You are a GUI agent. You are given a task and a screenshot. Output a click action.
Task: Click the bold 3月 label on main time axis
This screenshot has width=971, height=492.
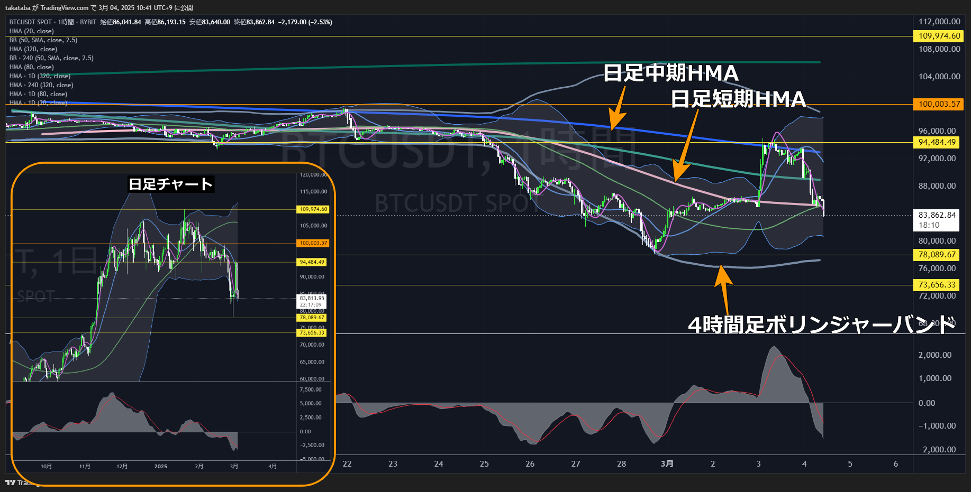pos(667,464)
